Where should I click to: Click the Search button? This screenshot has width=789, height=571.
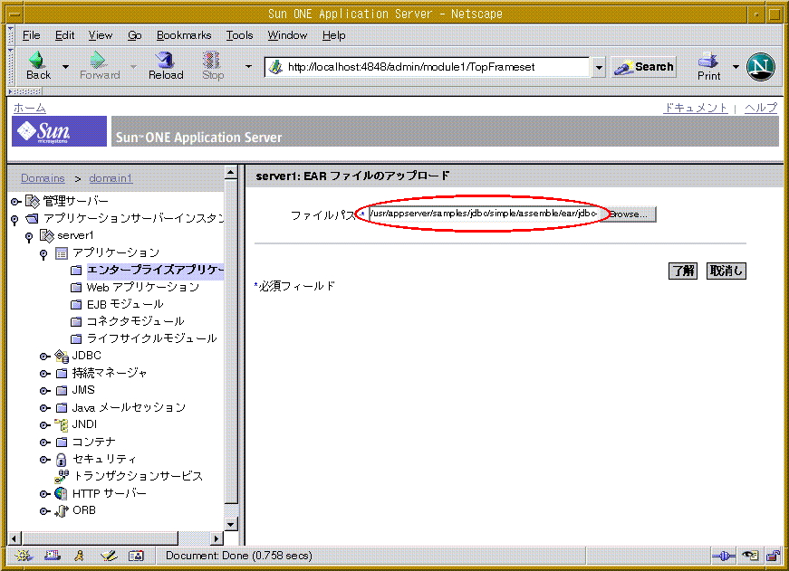click(643, 67)
